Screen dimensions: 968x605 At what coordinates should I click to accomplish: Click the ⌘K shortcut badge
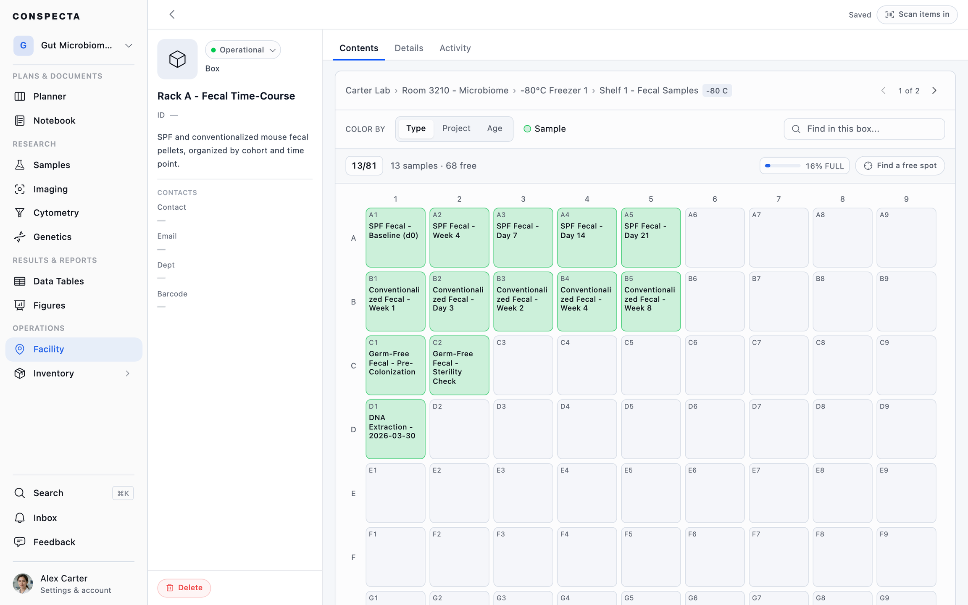point(123,493)
